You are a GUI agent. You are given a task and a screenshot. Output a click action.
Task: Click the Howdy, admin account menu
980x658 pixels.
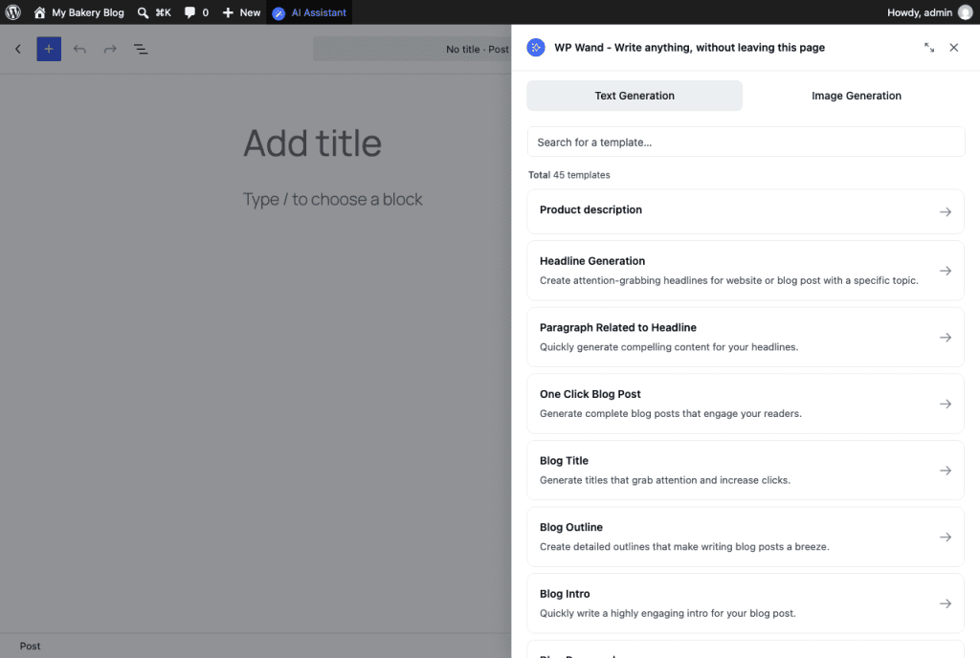[x=930, y=12]
